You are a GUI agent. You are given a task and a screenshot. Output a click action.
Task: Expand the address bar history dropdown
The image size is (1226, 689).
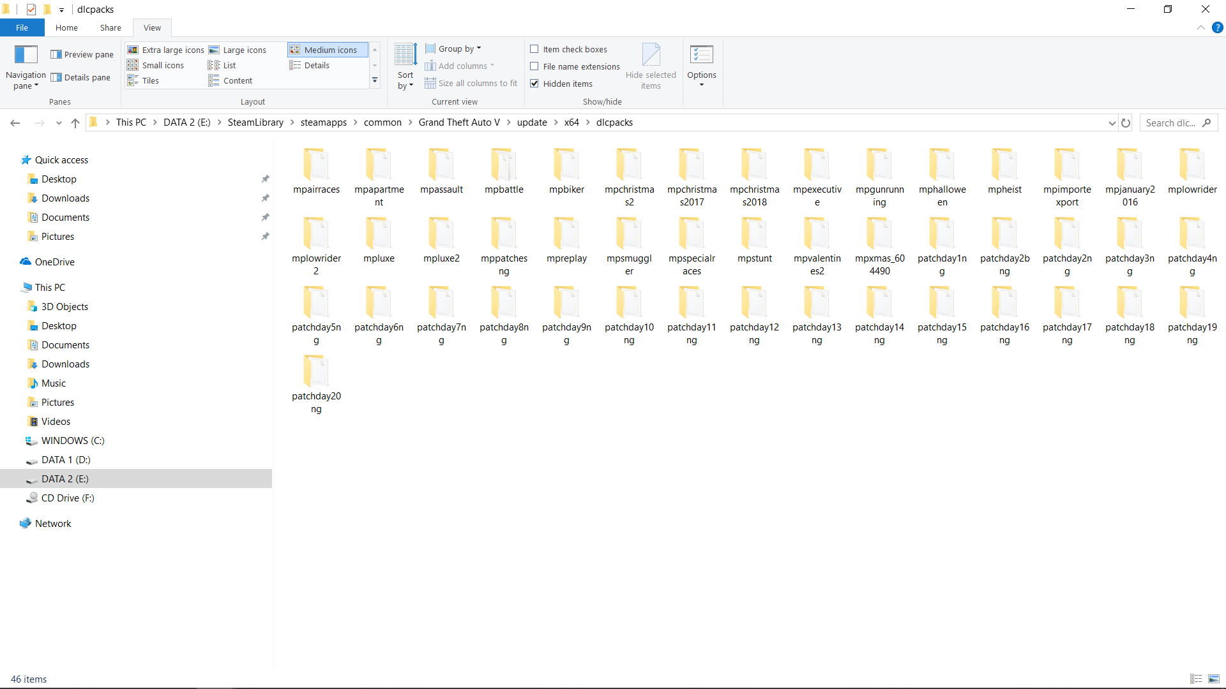(1112, 122)
